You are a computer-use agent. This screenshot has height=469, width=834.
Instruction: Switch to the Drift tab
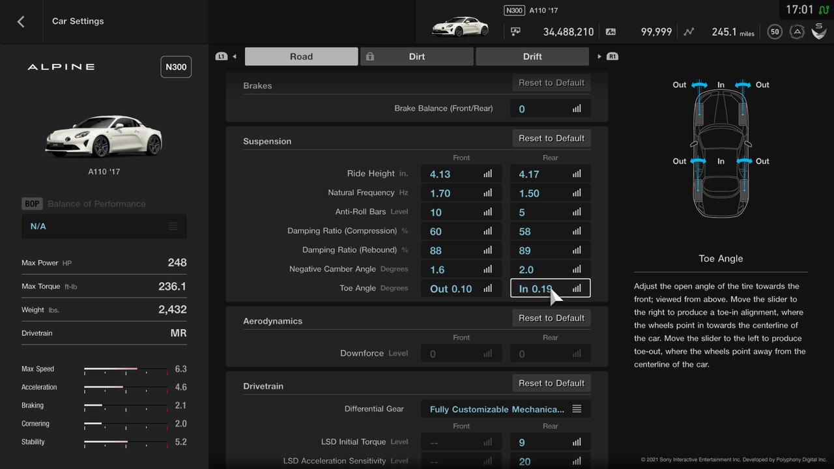point(532,57)
